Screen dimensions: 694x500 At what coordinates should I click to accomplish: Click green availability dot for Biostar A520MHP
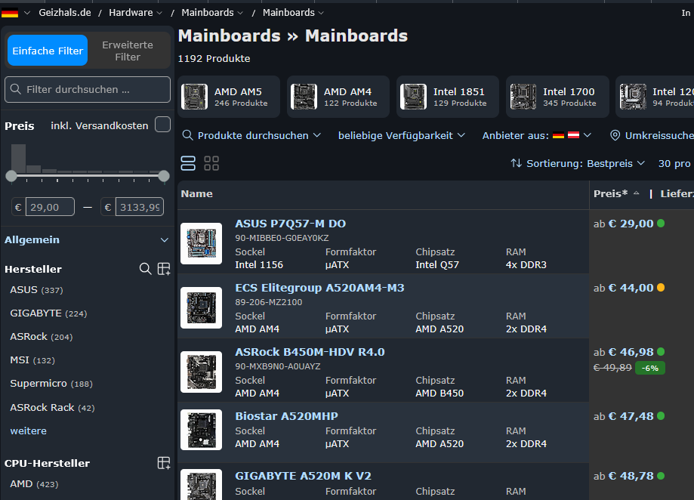click(661, 416)
